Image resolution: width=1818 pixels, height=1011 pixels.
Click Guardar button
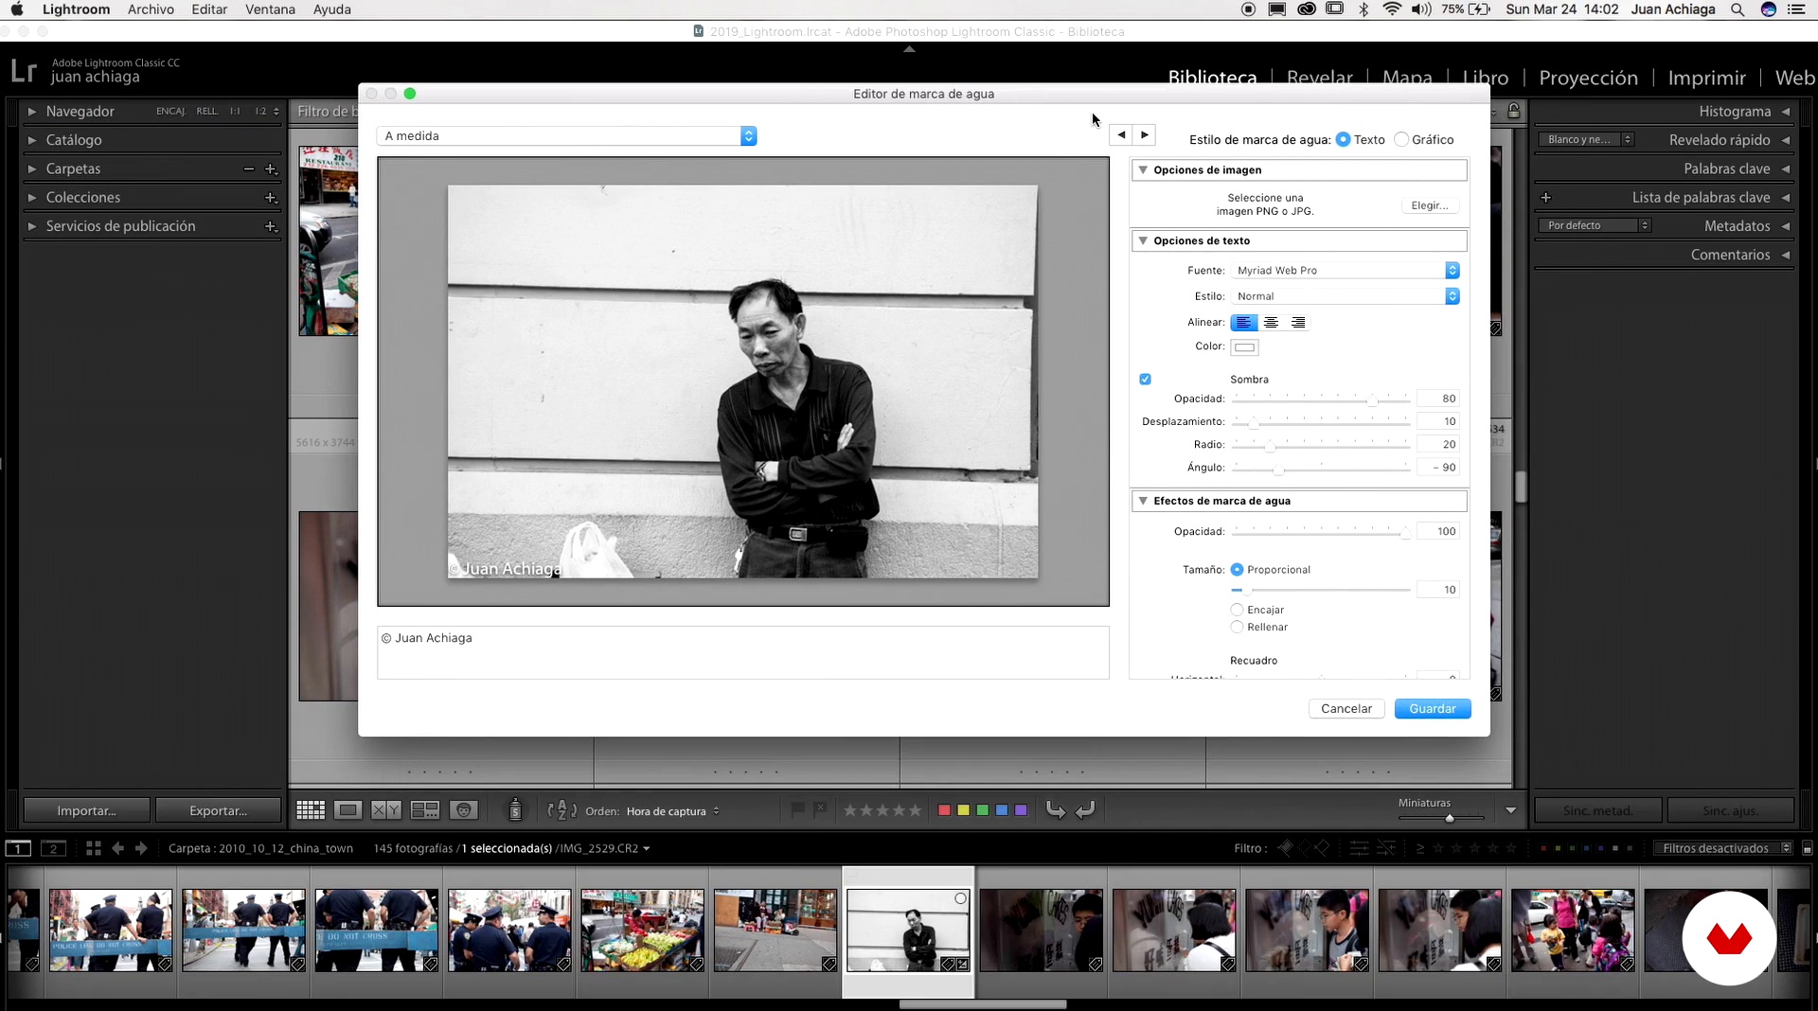tap(1433, 709)
